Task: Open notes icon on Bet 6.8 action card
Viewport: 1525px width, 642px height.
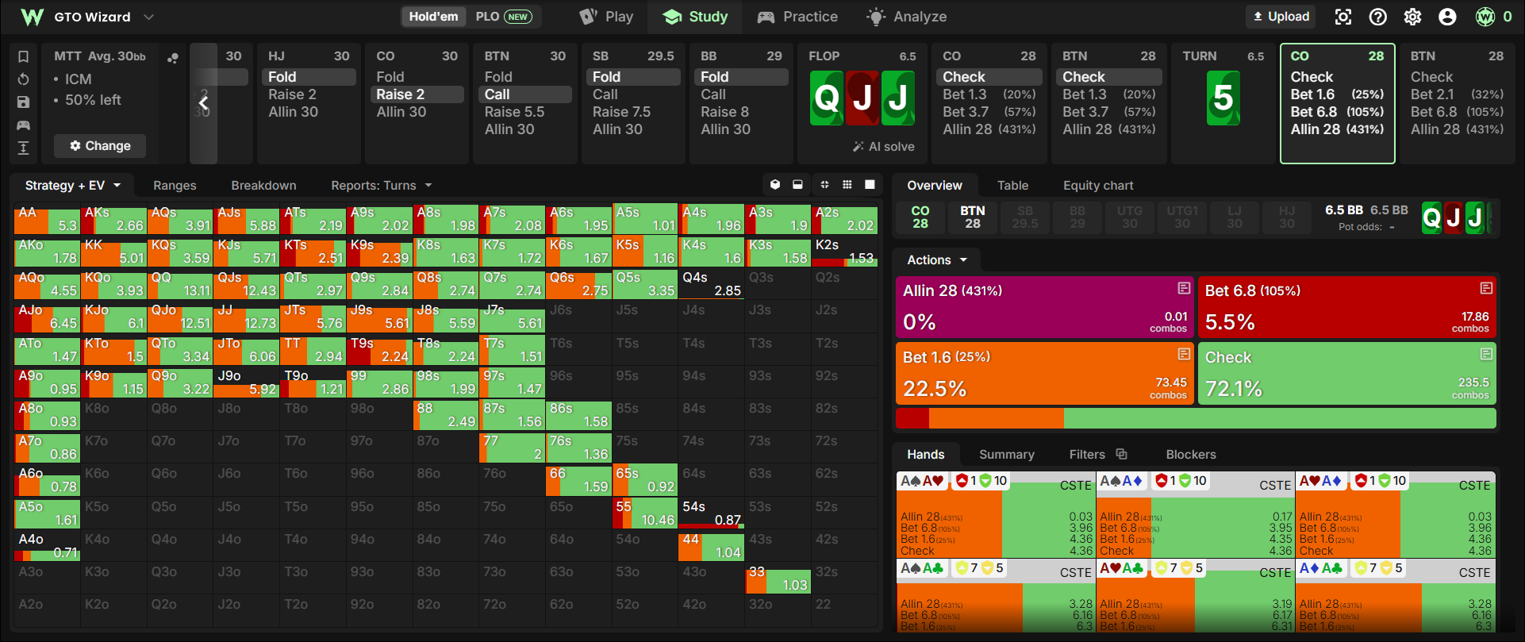Action: 1486,288
